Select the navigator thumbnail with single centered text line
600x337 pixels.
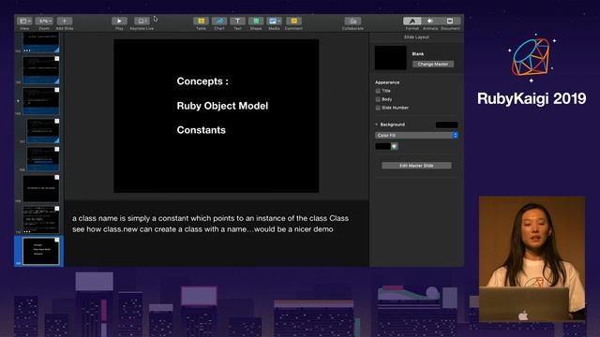[41, 188]
